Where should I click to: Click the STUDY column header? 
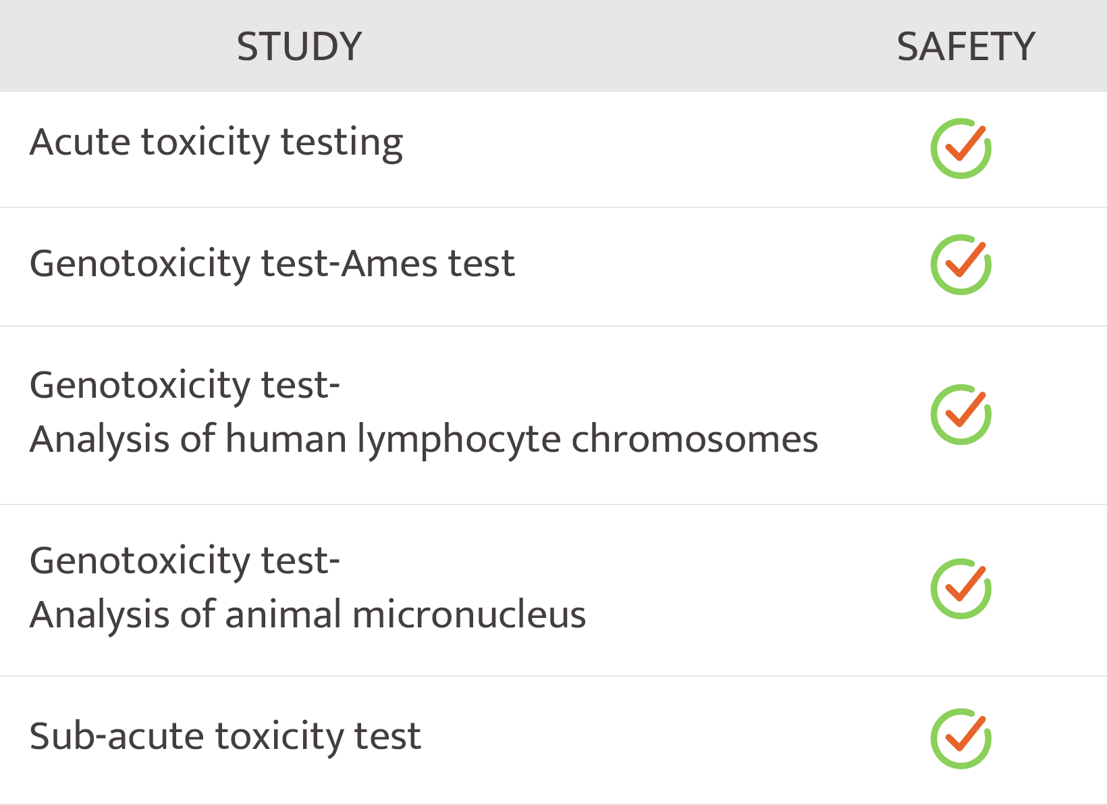click(x=299, y=47)
